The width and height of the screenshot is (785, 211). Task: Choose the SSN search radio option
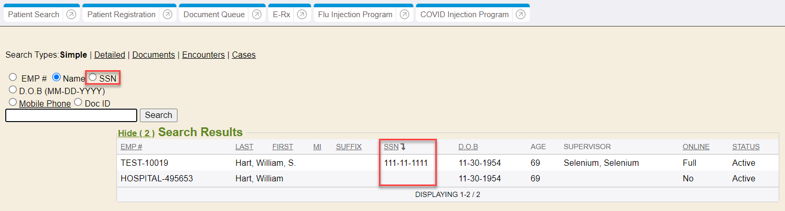93,77
